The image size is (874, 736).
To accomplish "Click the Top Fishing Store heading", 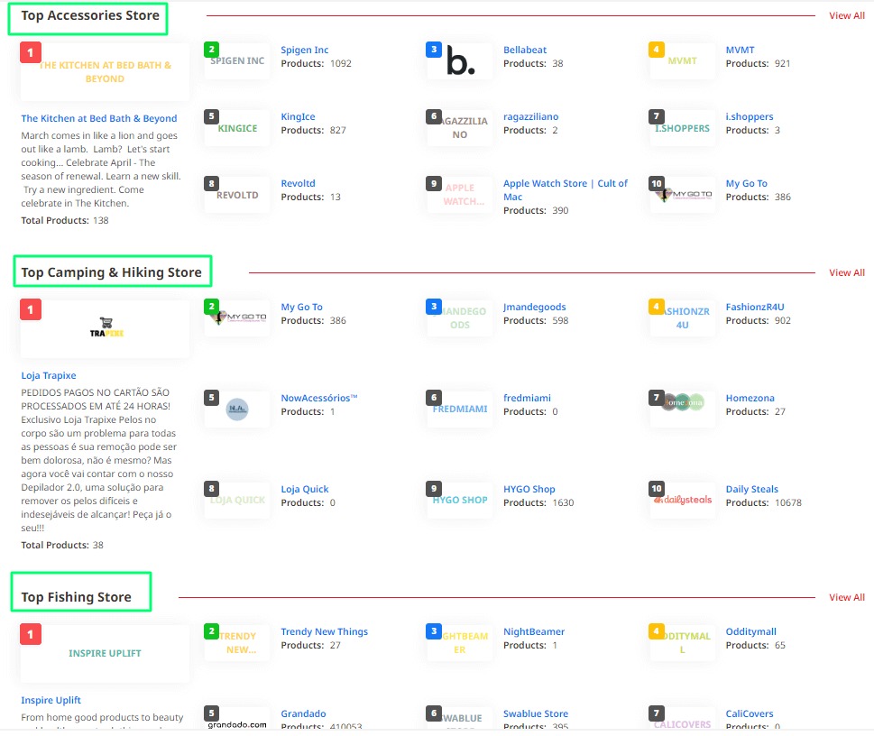I will click(x=77, y=597).
